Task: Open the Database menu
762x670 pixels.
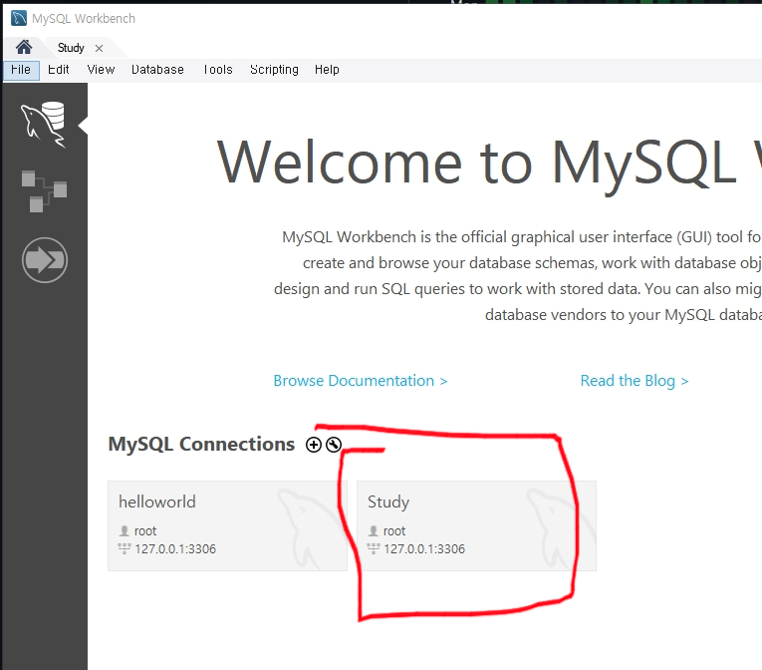Action: (157, 70)
